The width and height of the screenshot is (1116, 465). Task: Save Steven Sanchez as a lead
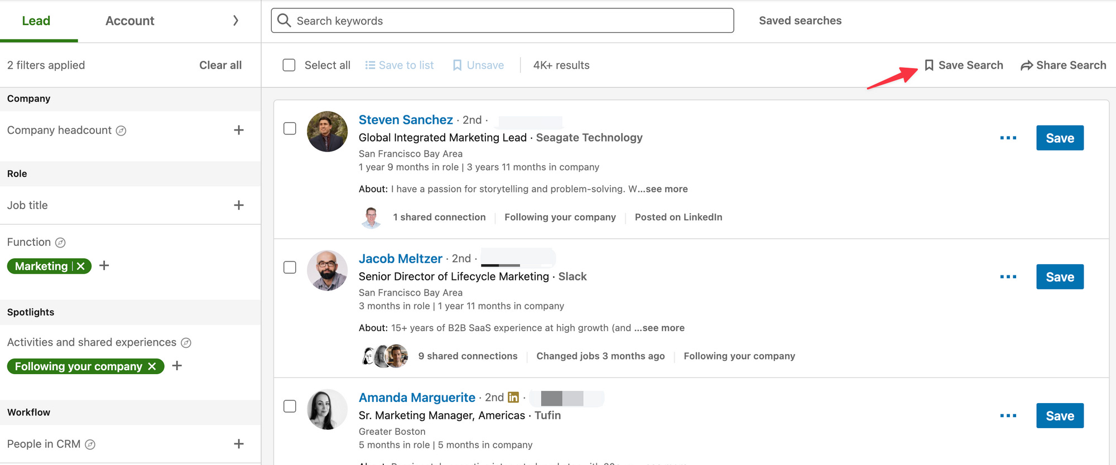1060,138
